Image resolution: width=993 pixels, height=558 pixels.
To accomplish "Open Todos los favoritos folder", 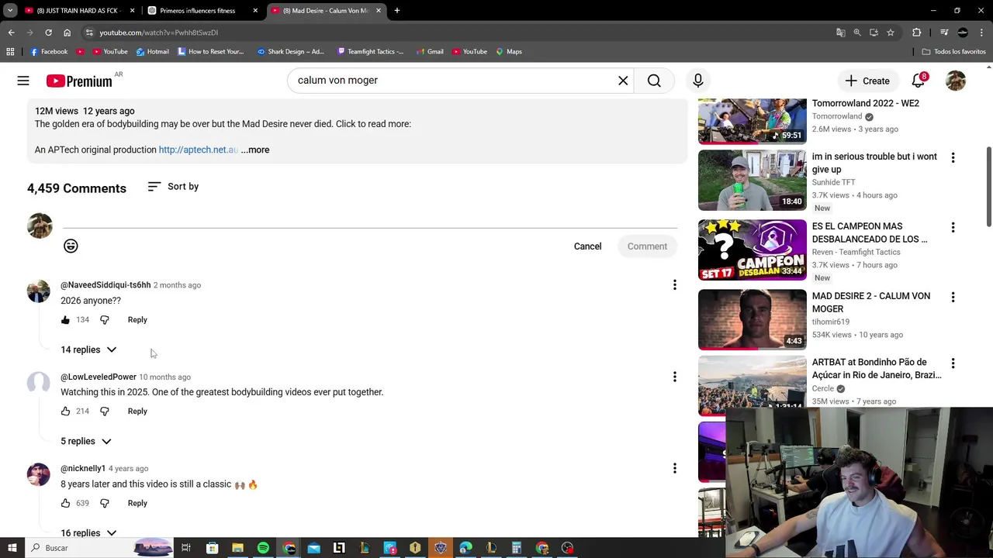I will (954, 52).
